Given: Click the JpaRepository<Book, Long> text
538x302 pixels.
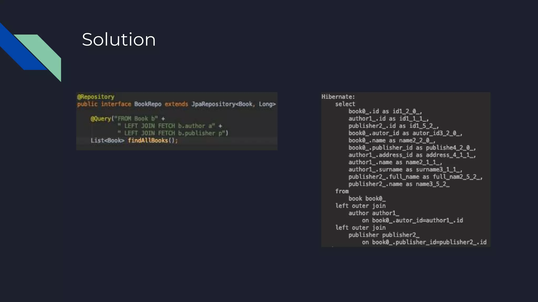Looking at the screenshot, I should tap(233, 104).
